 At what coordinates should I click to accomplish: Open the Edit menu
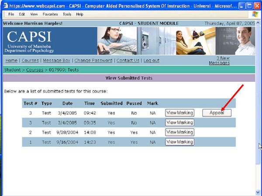click(22, 14)
